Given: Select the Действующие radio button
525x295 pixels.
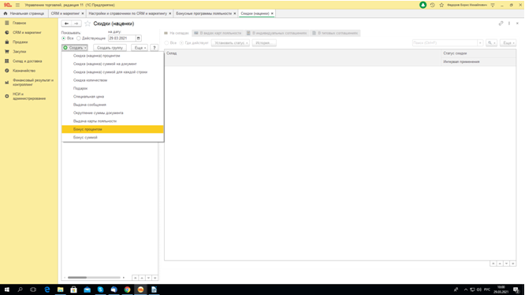Looking at the screenshot, I should (79, 39).
